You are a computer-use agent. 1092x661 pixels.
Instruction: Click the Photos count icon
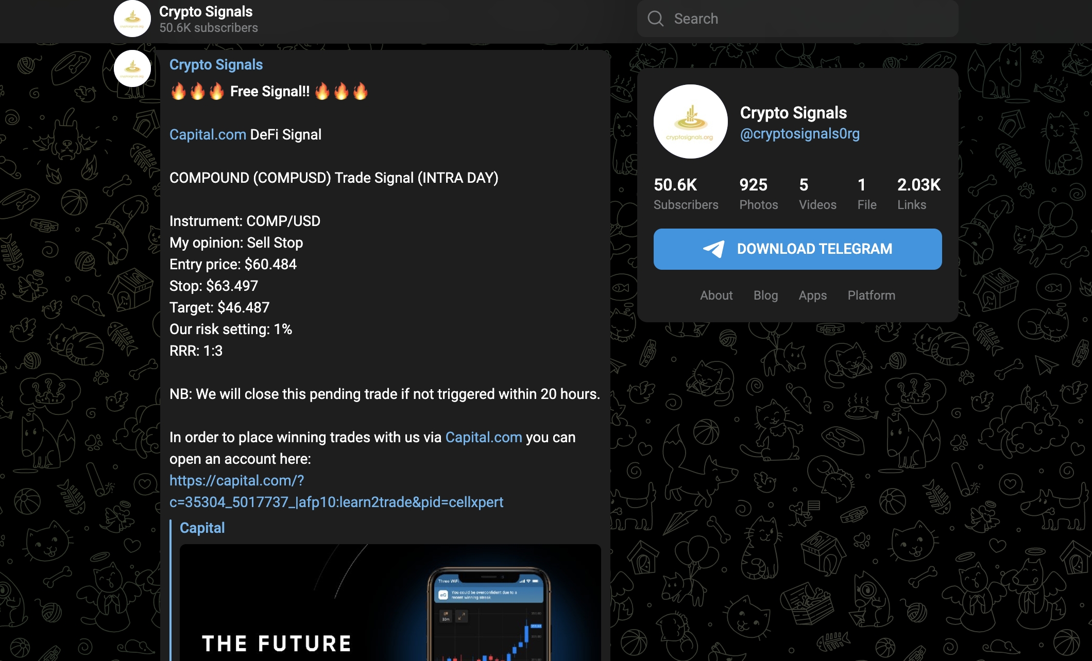point(754,193)
